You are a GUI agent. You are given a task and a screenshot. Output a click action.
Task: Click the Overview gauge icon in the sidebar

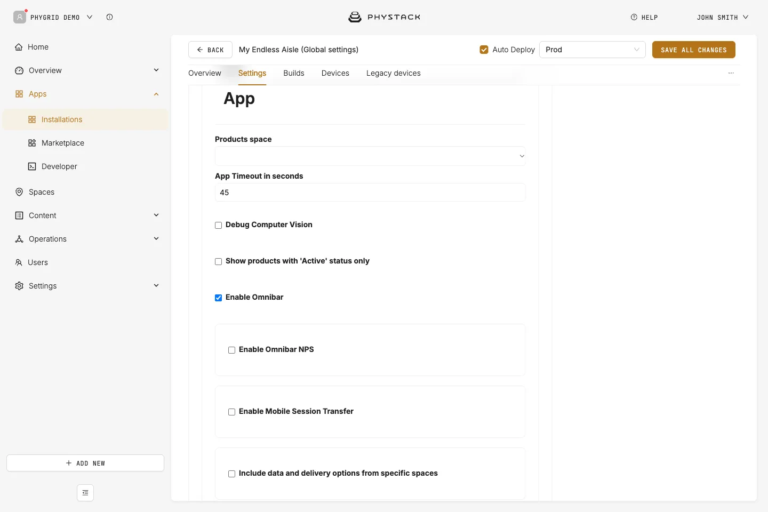(x=19, y=70)
